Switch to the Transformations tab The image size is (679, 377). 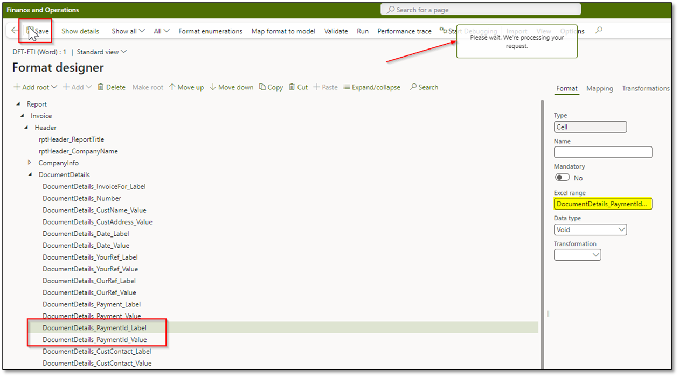pyautogui.click(x=646, y=88)
